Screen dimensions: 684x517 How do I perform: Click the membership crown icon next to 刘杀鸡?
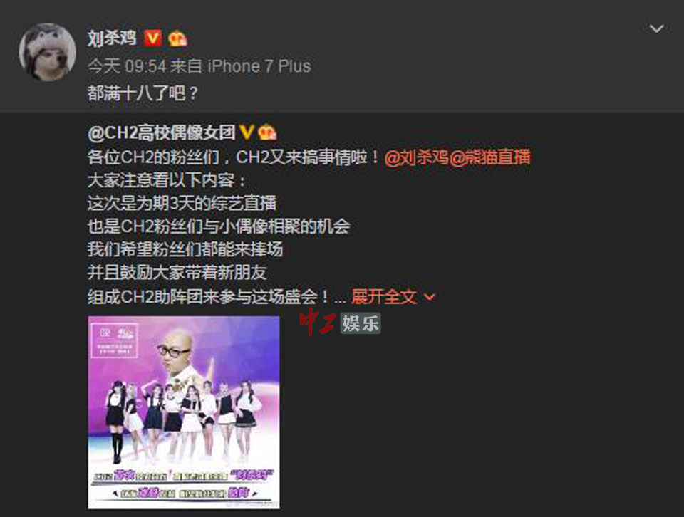pos(177,38)
